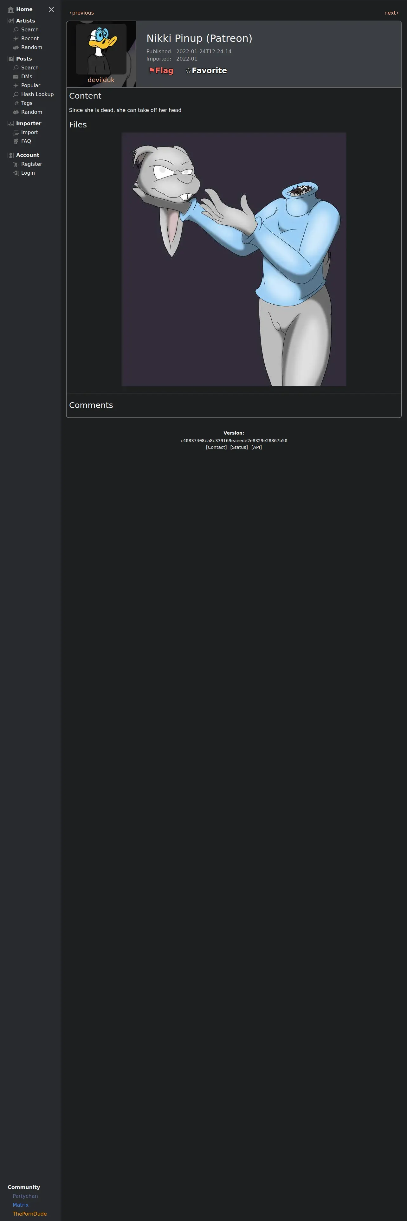Click the icon beside Register

coord(16,164)
